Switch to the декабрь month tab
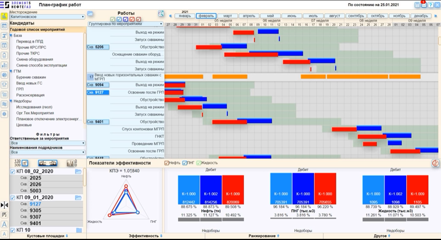The height and width of the screenshot is (240, 441). pos(421,16)
